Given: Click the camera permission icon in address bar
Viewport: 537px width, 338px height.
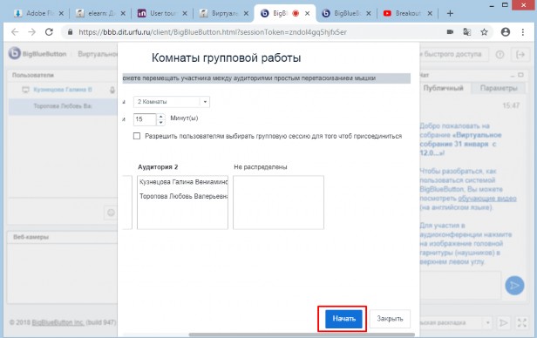Looking at the screenshot, I should [x=451, y=32].
